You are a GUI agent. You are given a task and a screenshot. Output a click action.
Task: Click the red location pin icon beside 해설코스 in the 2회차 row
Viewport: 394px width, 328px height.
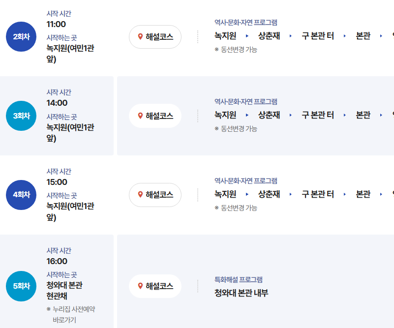(x=140, y=36)
